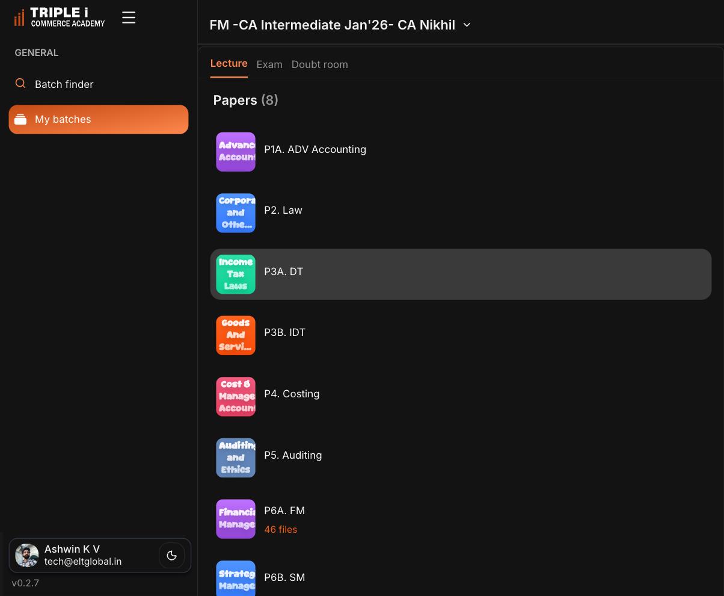The height and width of the screenshot is (596, 724).
Task: Click the Batch finder search icon
Action: click(20, 84)
